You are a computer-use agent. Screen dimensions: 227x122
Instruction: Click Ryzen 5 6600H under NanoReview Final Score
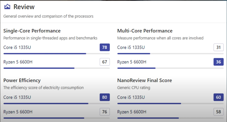tap(132, 112)
